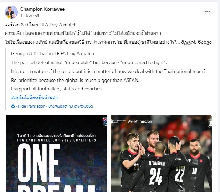
Task: Open the One Dream poster image
Action: tap(56, 154)
